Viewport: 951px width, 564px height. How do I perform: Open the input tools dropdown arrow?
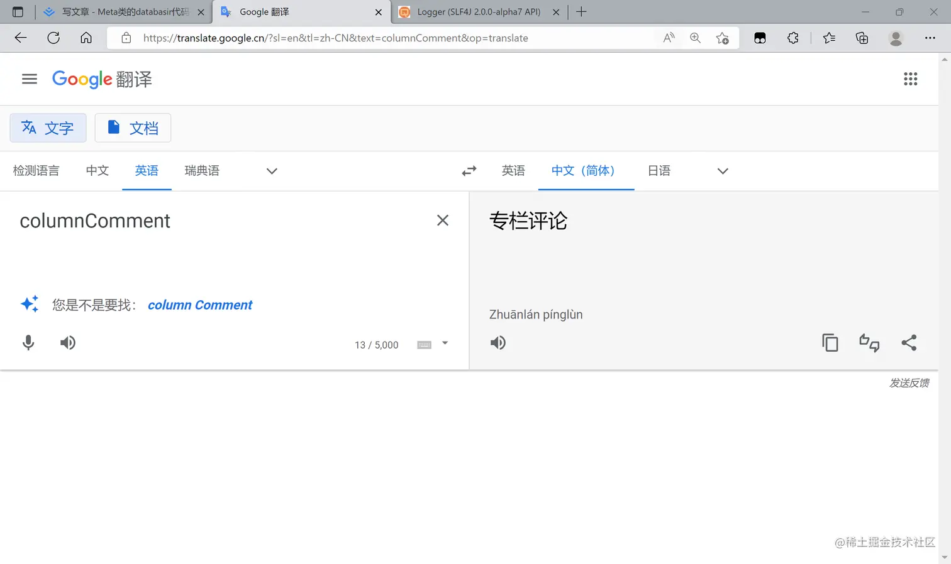(x=445, y=344)
